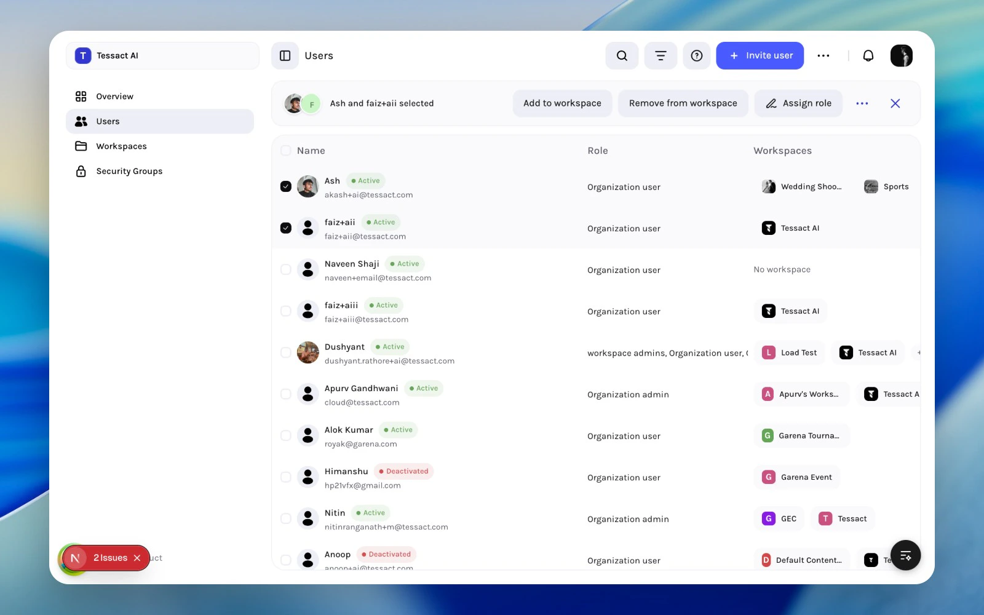984x615 pixels.
Task: Click the Assign role button
Action: point(798,103)
